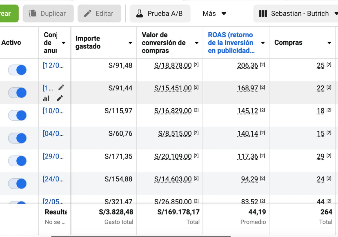This screenshot has height=237, width=338.
Task: Expand the Compras column header dropdown
Action: click(329, 43)
